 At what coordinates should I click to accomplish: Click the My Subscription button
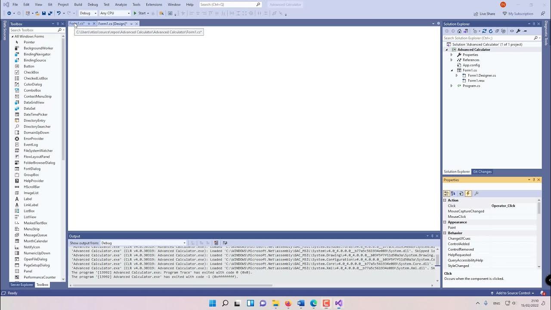[518, 13]
